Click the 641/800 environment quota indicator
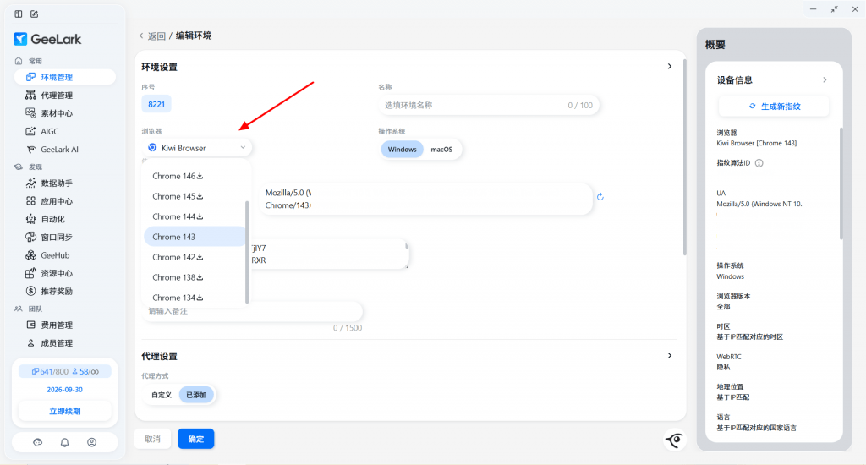 (50, 372)
